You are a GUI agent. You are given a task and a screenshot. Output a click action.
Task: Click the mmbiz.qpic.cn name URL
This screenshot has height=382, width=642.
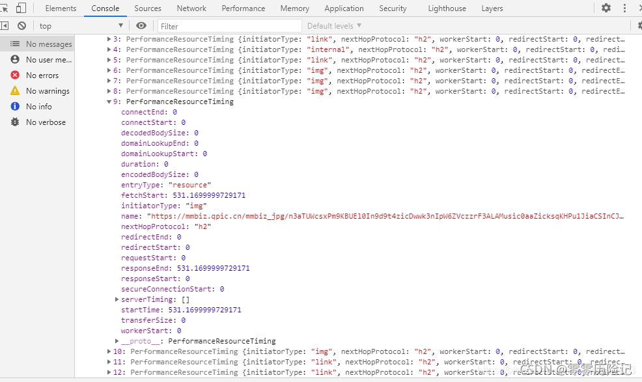click(x=385, y=216)
